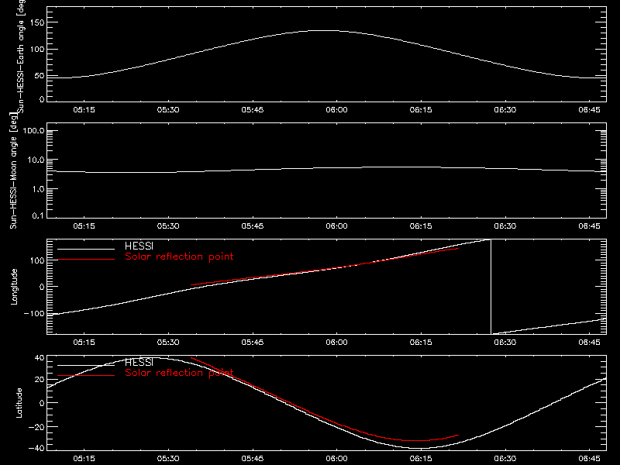
Task: Click the 0 tick on Latitude axis
Action: tap(42, 403)
